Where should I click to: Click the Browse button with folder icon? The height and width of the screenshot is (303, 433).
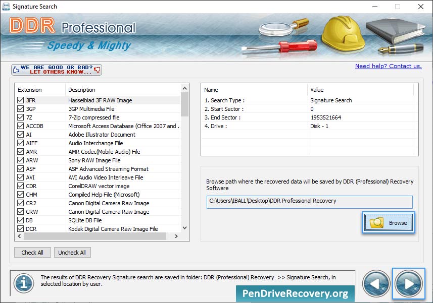click(388, 222)
